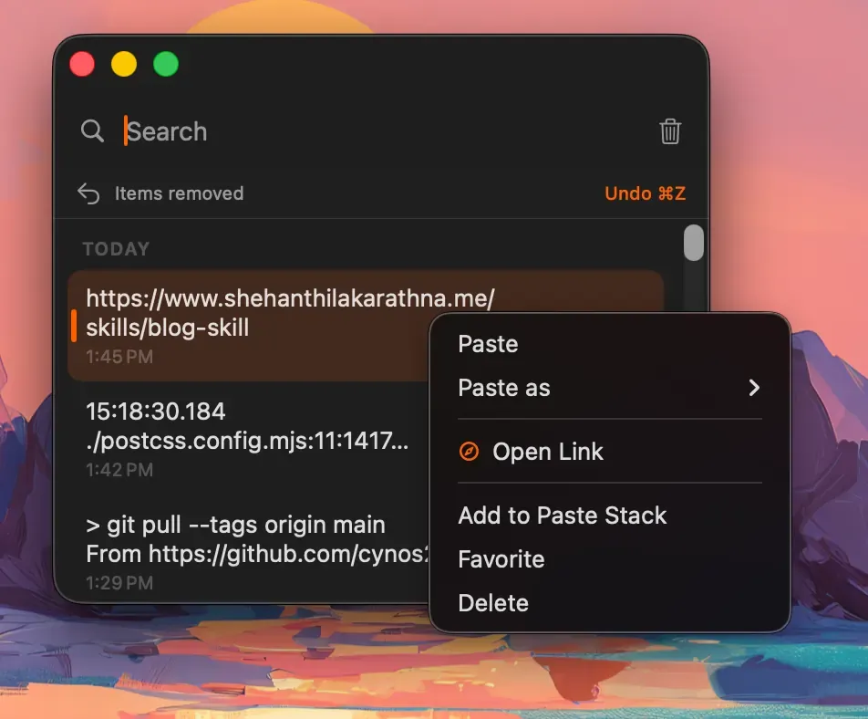The height and width of the screenshot is (719, 868).
Task: Click the Items removed notification text
Action: pyautogui.click(x=179, y=193)
